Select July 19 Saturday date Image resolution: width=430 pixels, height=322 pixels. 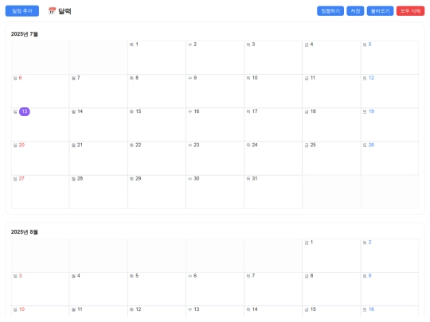[371, 111]
